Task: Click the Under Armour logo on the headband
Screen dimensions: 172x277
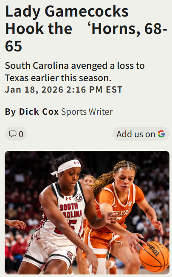Action: 76,163
